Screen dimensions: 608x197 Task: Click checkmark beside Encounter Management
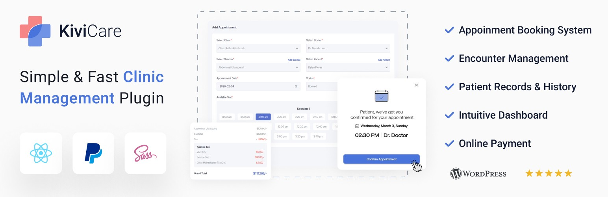coord(449,58)
